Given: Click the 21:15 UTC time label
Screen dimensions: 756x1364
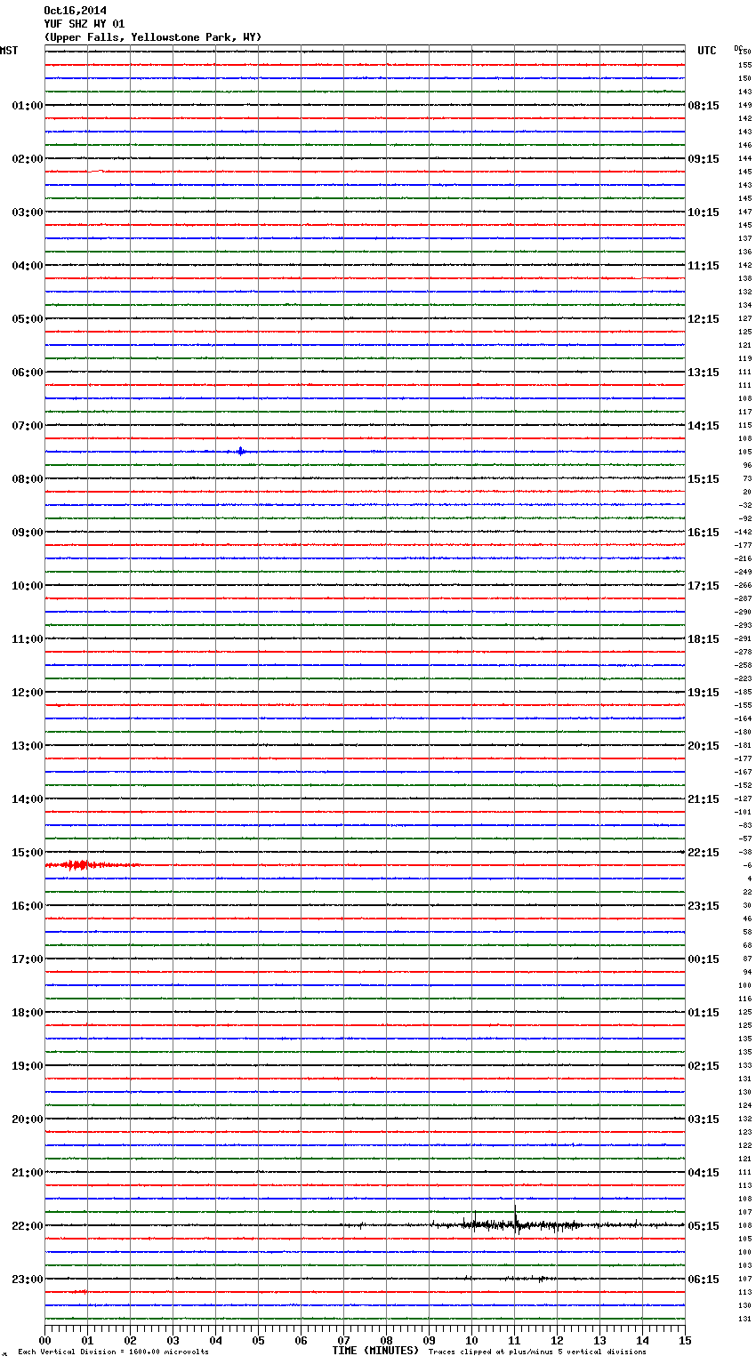Looking at the screenshot, I should (704, 799).
